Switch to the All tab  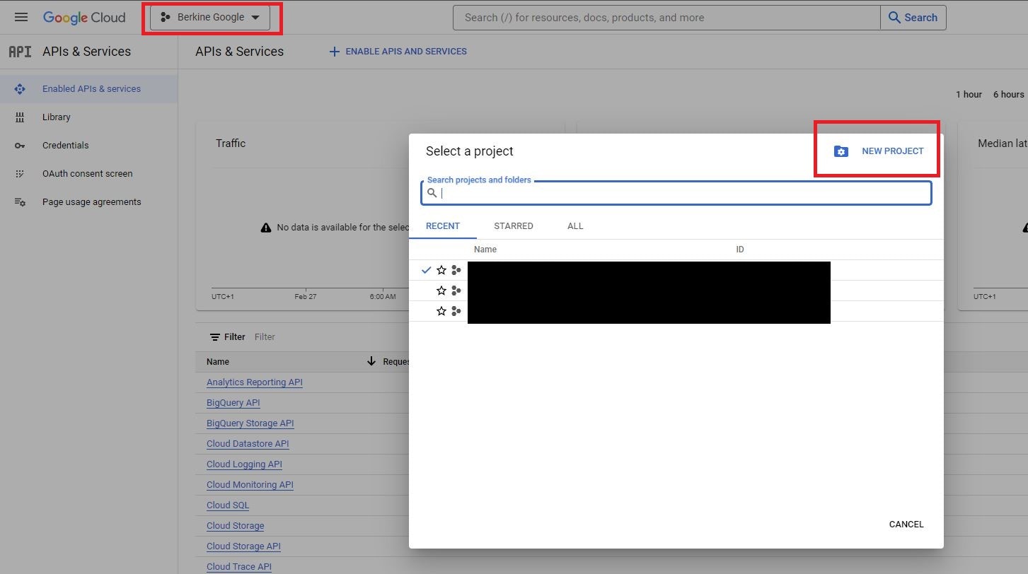[x=575, y=226]
